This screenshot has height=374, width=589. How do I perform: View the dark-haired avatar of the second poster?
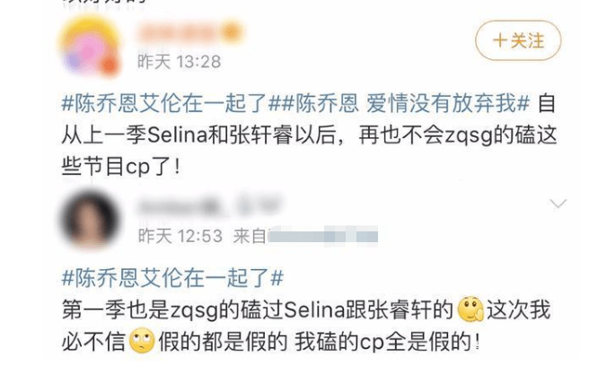tap(90, 220)
